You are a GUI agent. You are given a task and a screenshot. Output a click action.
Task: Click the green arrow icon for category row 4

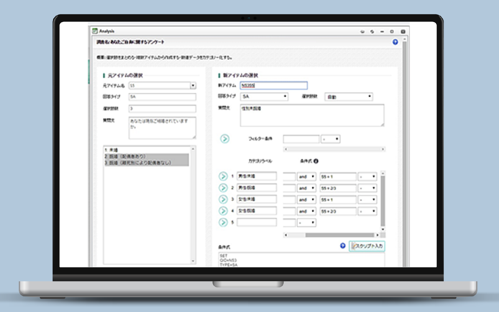[x=223, y=211]
